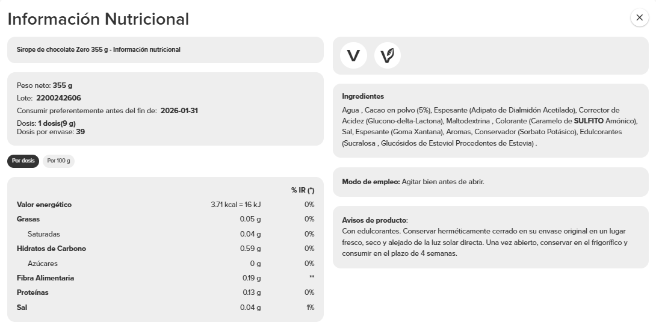The image size is (656, 331).
Task: Click the % IR (*) column header
Action: pyautogui.click(x=303, y=190)
